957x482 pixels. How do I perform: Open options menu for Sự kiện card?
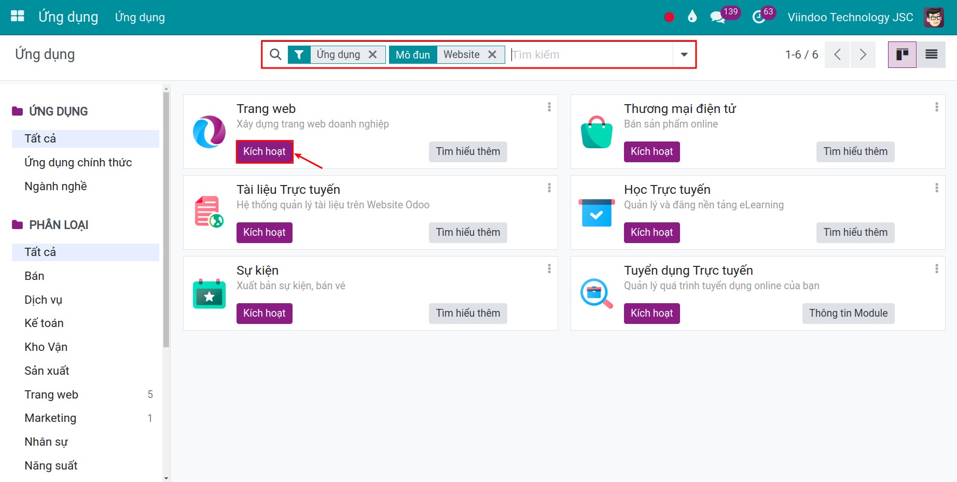click(549, 269)
